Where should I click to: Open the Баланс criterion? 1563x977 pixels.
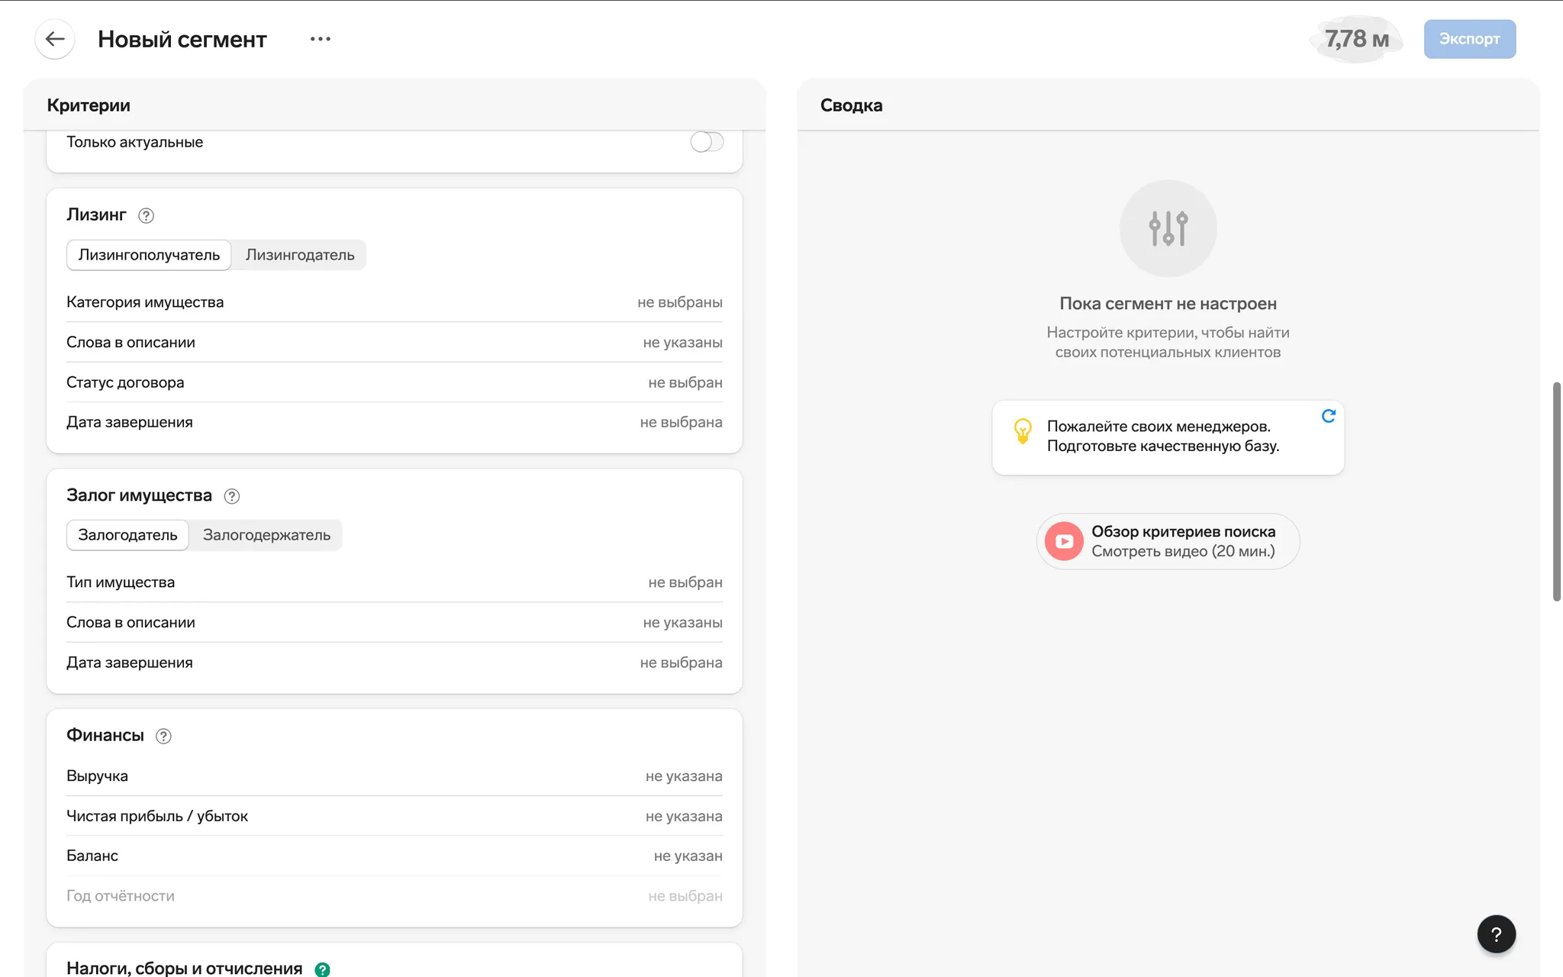click(394, 856)
